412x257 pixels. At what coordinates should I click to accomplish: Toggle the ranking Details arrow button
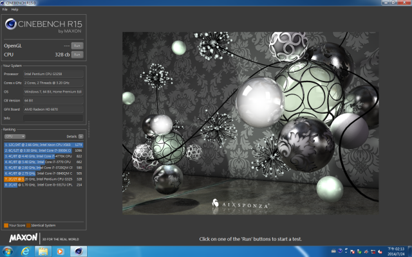coord(81,136)
